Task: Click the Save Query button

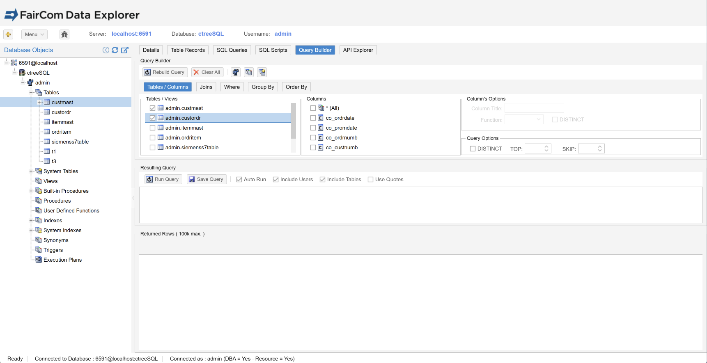Action: tap(207, 179)
